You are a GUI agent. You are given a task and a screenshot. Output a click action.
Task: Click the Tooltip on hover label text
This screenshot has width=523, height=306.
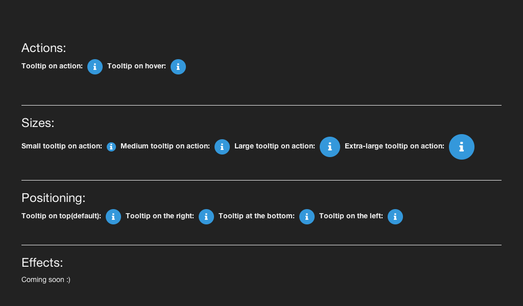137,66
